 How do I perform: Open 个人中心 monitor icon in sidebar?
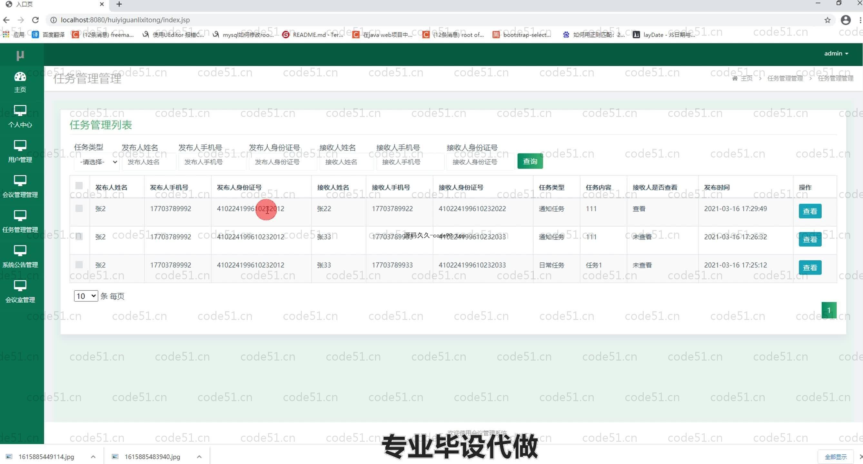[20, 111]
